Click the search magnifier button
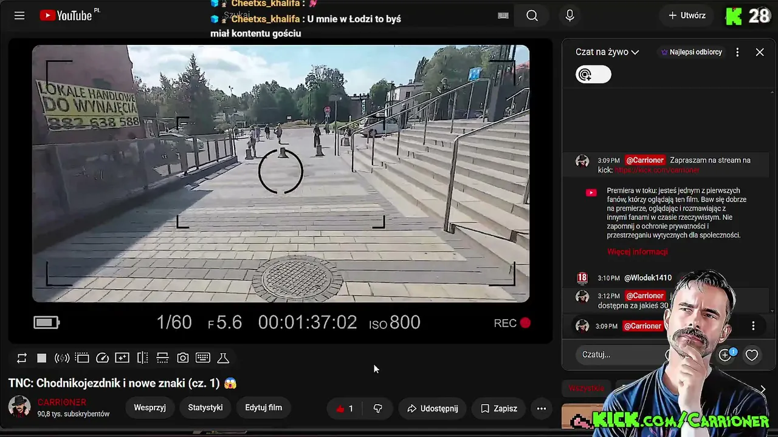The image size is (778, 437). (x=532, y=16)
